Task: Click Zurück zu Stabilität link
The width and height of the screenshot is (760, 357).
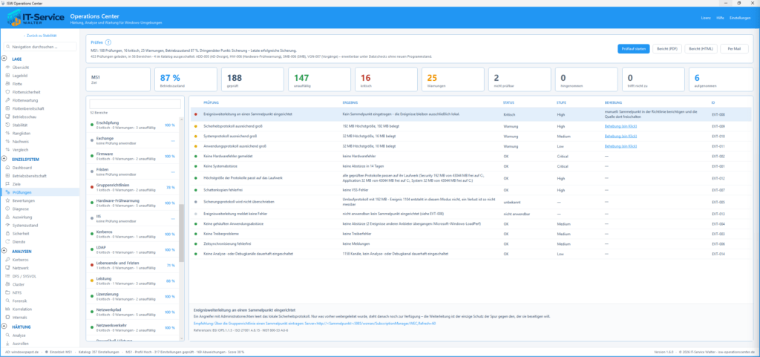Action: [40, 36]
